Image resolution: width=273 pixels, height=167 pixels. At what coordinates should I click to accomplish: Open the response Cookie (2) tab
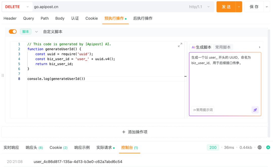click(x=58, y=148)
